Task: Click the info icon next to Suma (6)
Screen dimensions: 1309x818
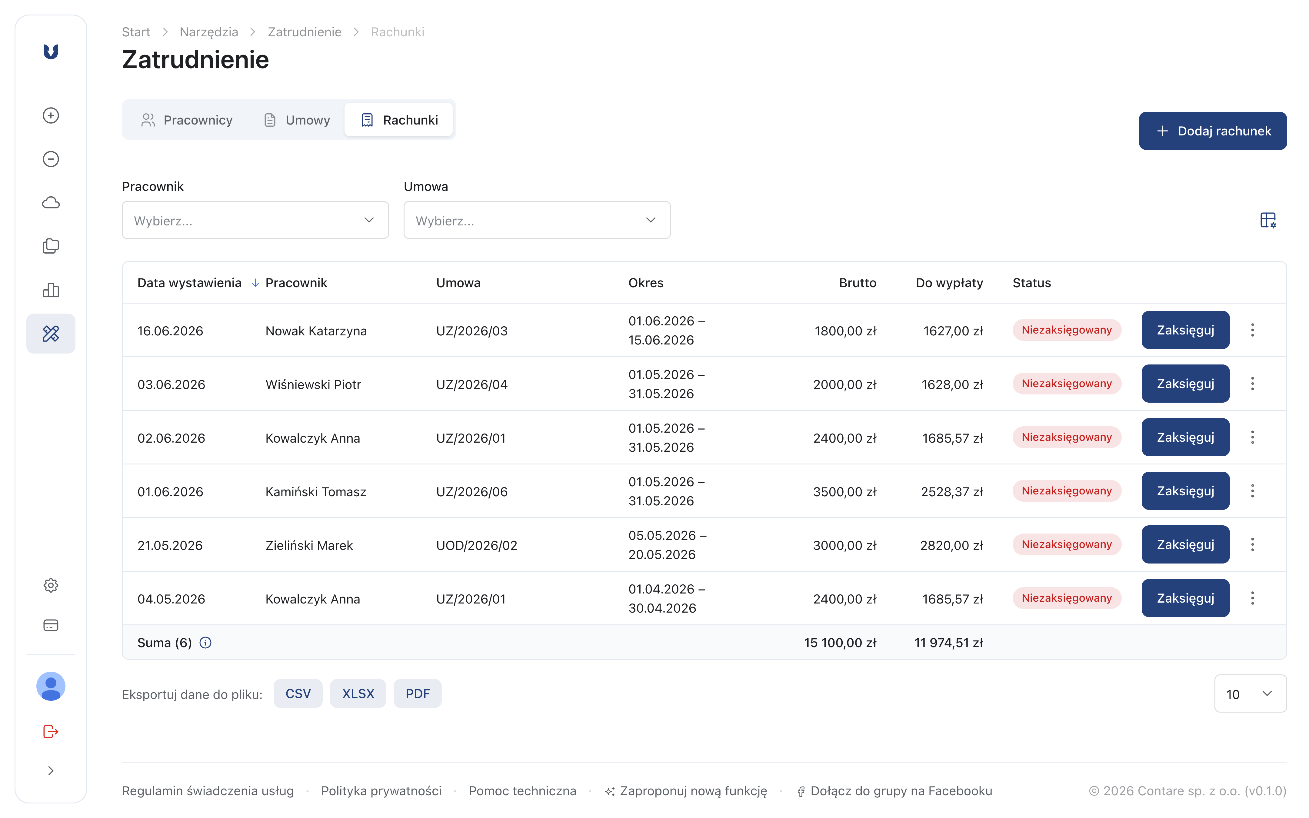Action: point(205,643)
